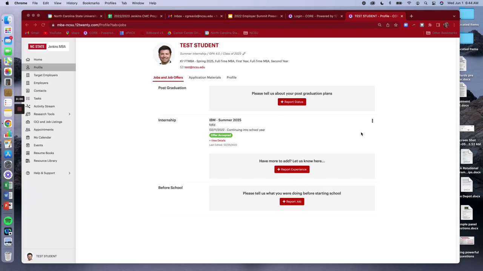
Task: Open OCI and Job Listings
Action: 48,122
